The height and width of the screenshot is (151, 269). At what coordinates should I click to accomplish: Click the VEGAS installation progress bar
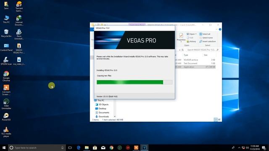[x=134, y=82]
